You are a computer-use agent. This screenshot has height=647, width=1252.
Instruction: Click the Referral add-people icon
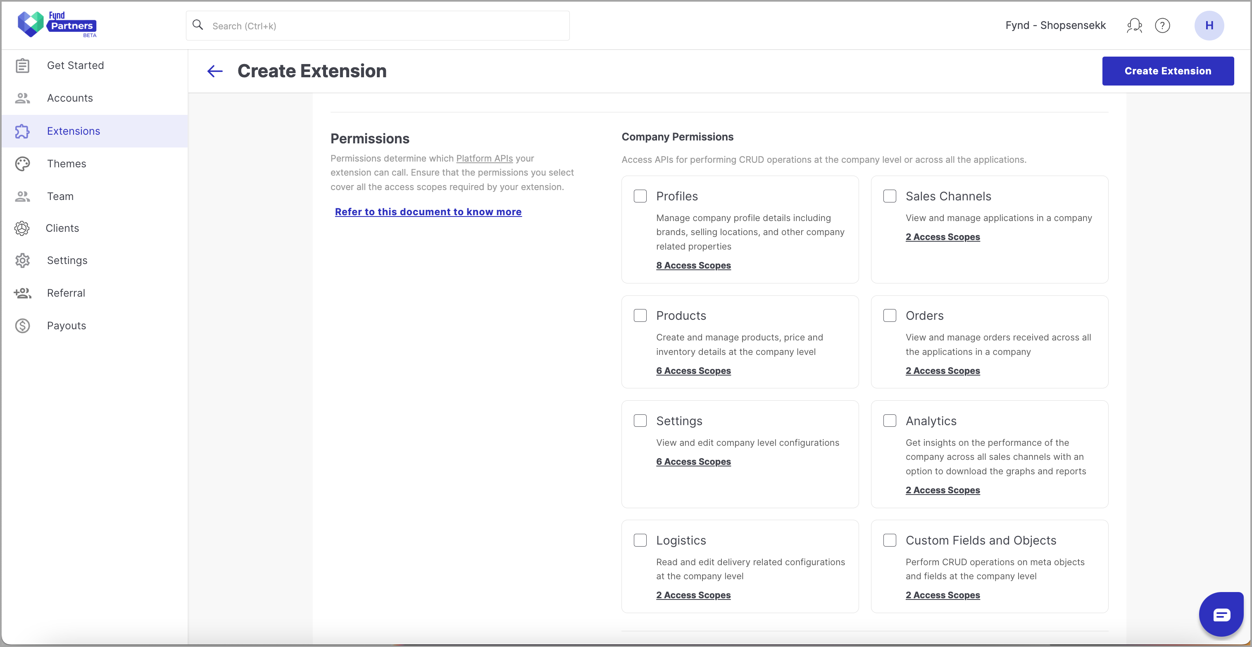pos(22,293)
